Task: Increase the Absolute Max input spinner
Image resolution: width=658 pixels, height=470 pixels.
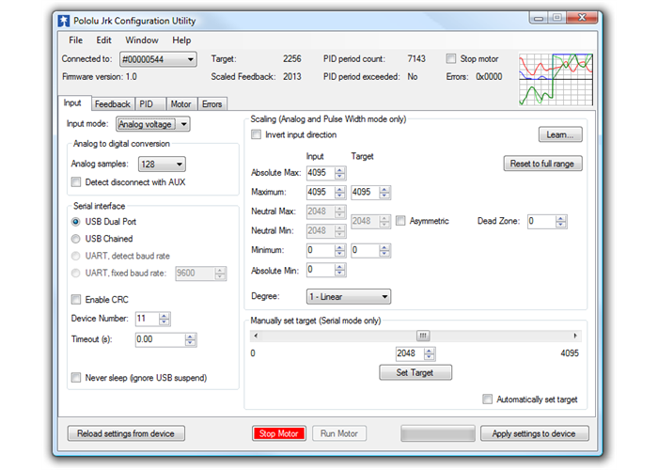Action: 340,169
